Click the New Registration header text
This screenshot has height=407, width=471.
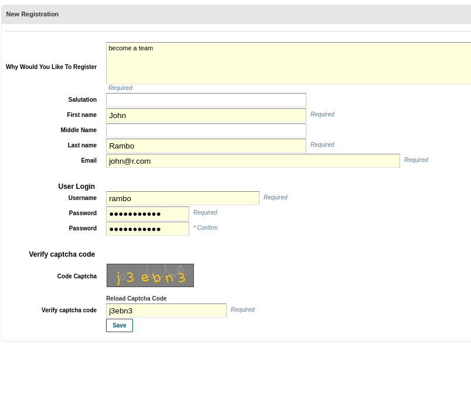[x=32, y=15]
